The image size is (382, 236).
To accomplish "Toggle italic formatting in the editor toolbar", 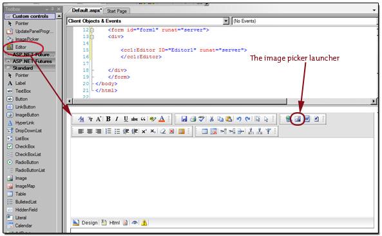I will [117, 119].
